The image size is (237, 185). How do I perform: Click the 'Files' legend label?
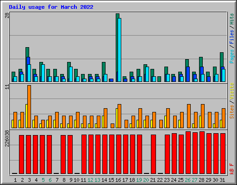231,37
